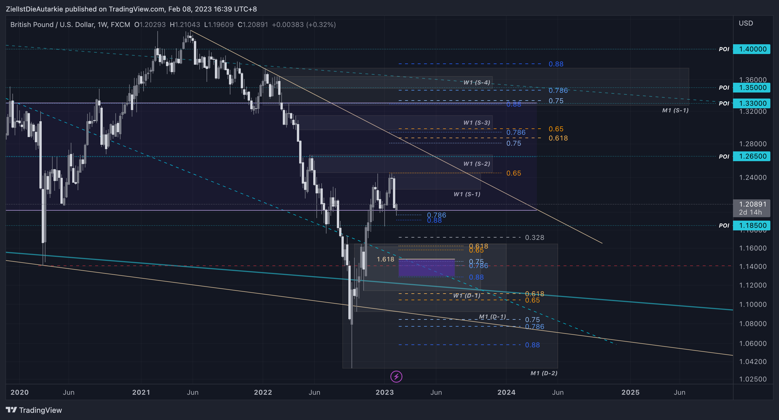Screen dimensions: 779x420
Task: Select the solid purple rectangle zone
Action: pos(427,267)
